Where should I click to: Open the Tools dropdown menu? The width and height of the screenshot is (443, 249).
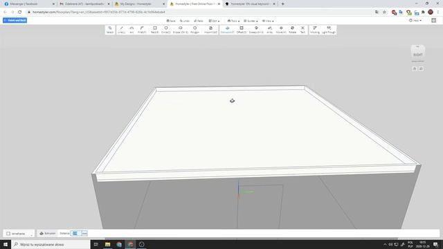click(x=233, y=21)
